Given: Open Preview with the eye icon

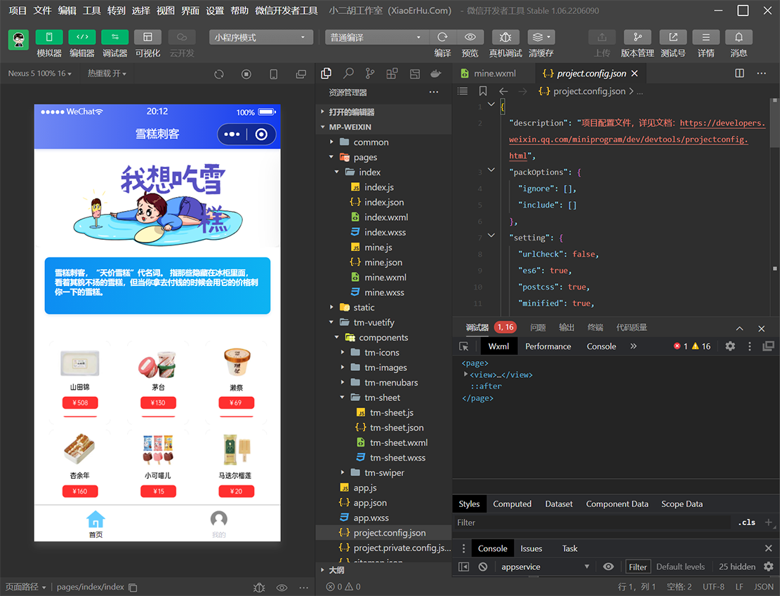Looking at the screenshot, I should [470, 37].
